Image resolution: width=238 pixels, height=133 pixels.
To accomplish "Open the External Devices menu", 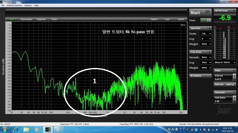I will pyautogui.click(x=14, y=5).
